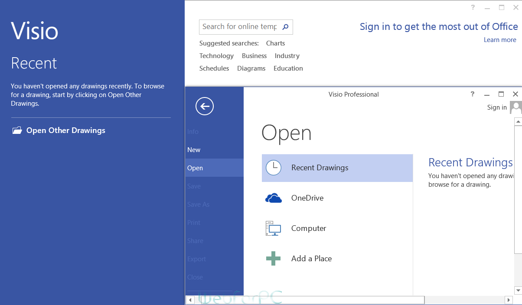Click help question mark in back start window

(x=473, y=7)
